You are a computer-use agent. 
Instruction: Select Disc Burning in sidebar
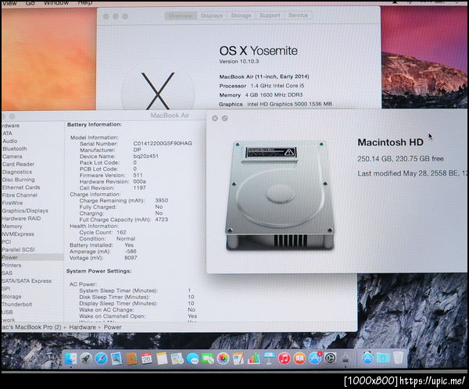click(19, 180)
